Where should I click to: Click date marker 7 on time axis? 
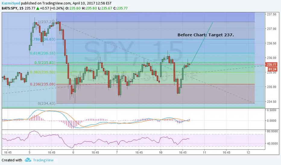point(117,152)
